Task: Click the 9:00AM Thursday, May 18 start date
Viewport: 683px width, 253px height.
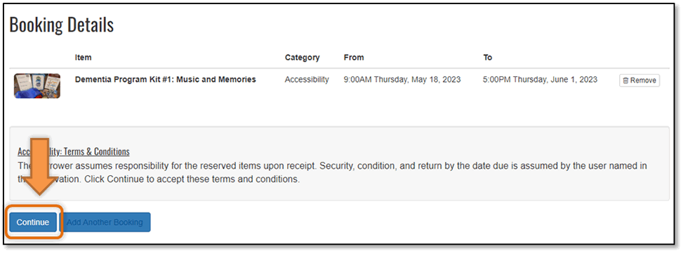Action: 402,80
